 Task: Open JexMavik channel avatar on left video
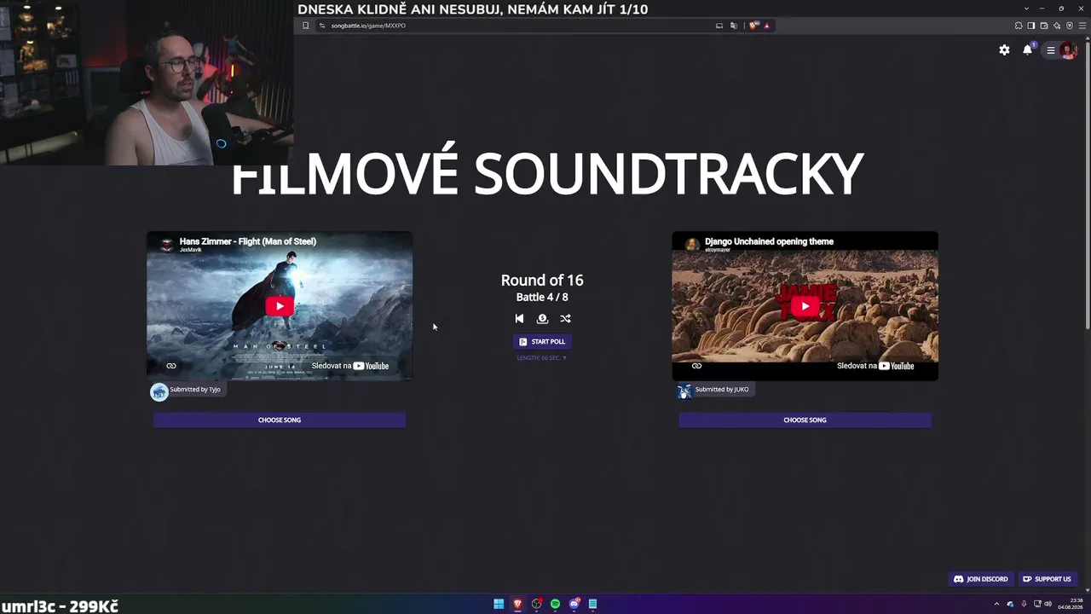[167, 245]
